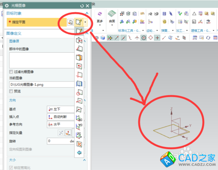Viewport: 218px width, 170px height.
Task: Select the YC-ZC plane icon
Action: point(79,118)
